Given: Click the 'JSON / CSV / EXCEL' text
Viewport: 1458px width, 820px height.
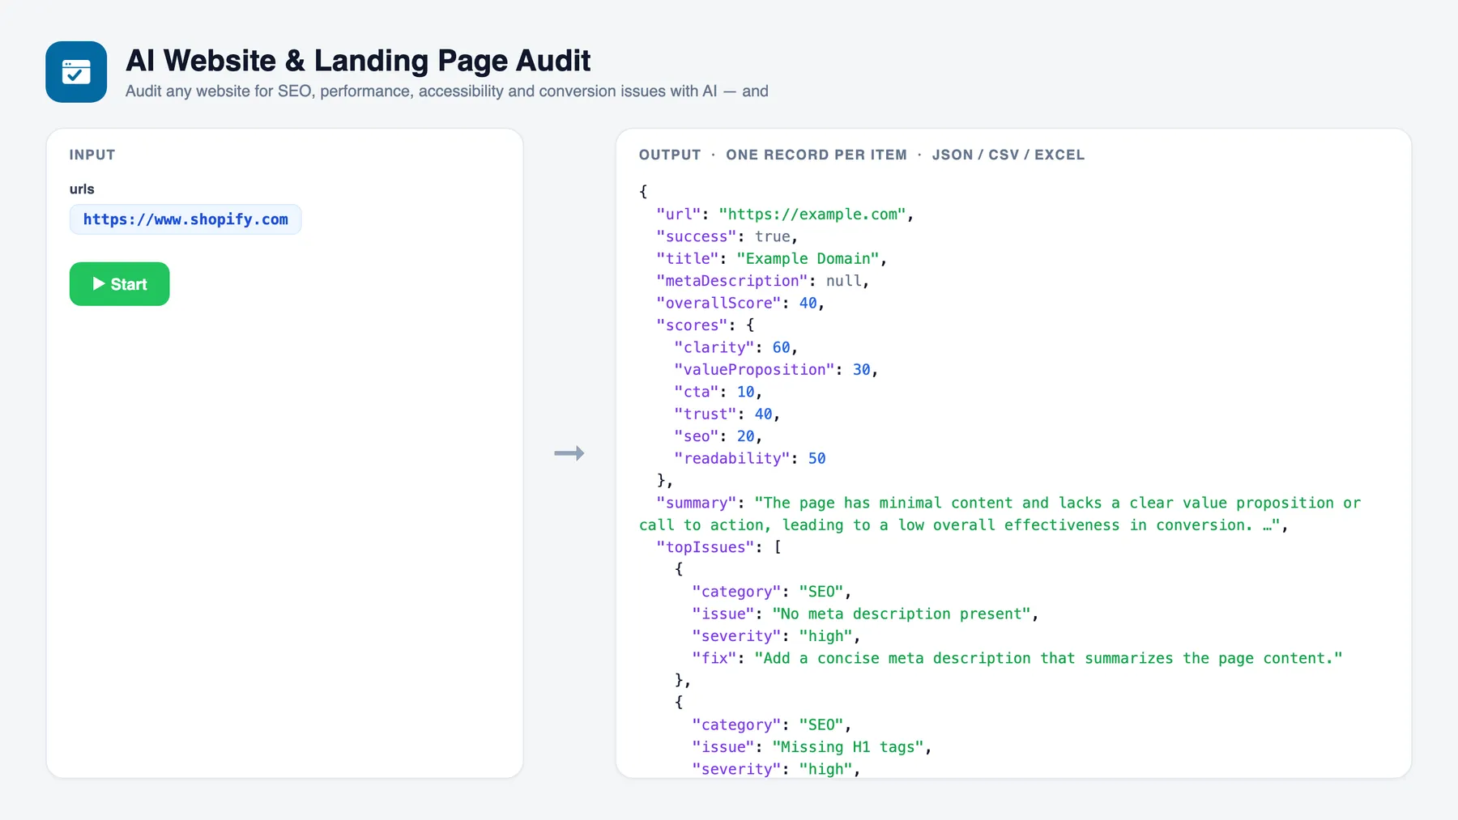Looking at the screenshot, I should (1008, 155).
